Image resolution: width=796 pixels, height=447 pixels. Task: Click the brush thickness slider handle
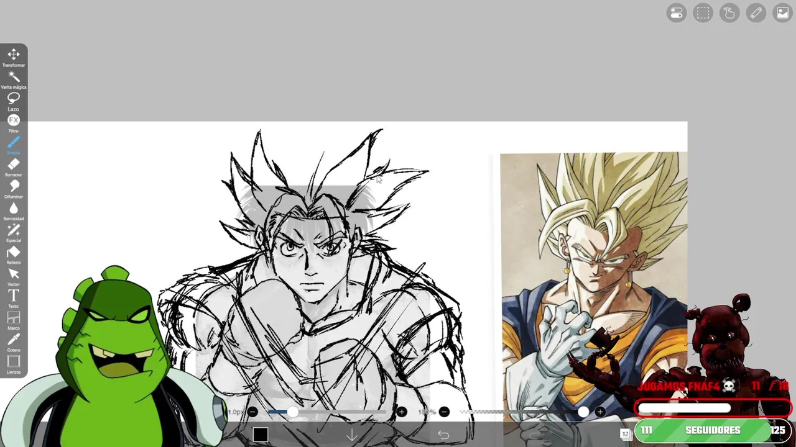tap(292, 412)
